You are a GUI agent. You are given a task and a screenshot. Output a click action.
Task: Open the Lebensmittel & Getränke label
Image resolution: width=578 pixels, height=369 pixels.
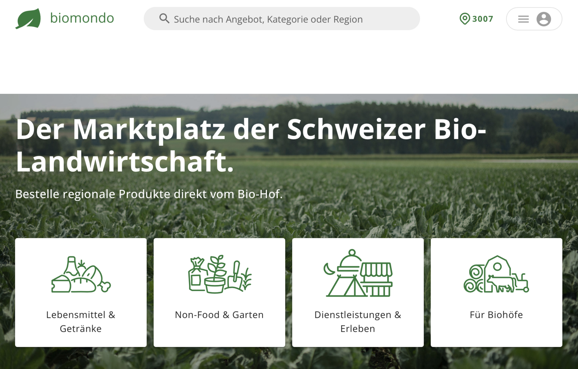click(81, 321)
